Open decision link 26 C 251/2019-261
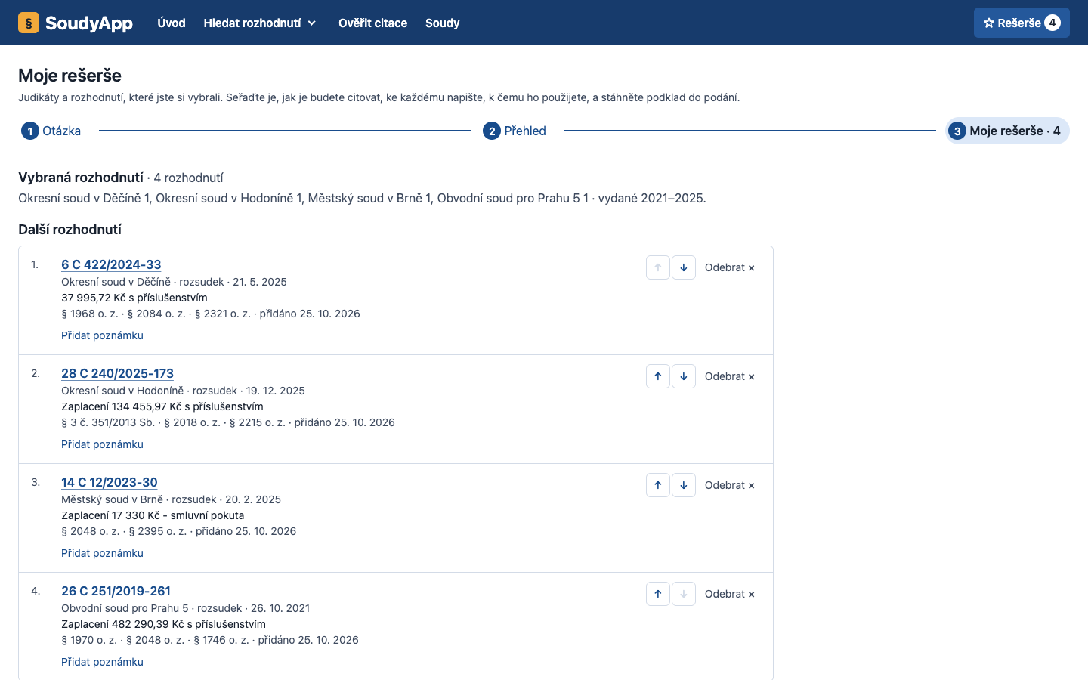Viewport: 1088px width, 680px height. [116, 591]
